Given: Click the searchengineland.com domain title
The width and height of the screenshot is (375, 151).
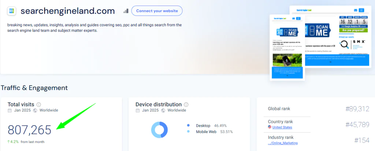Looking at the screenshot, I should (x=68, y=11).
